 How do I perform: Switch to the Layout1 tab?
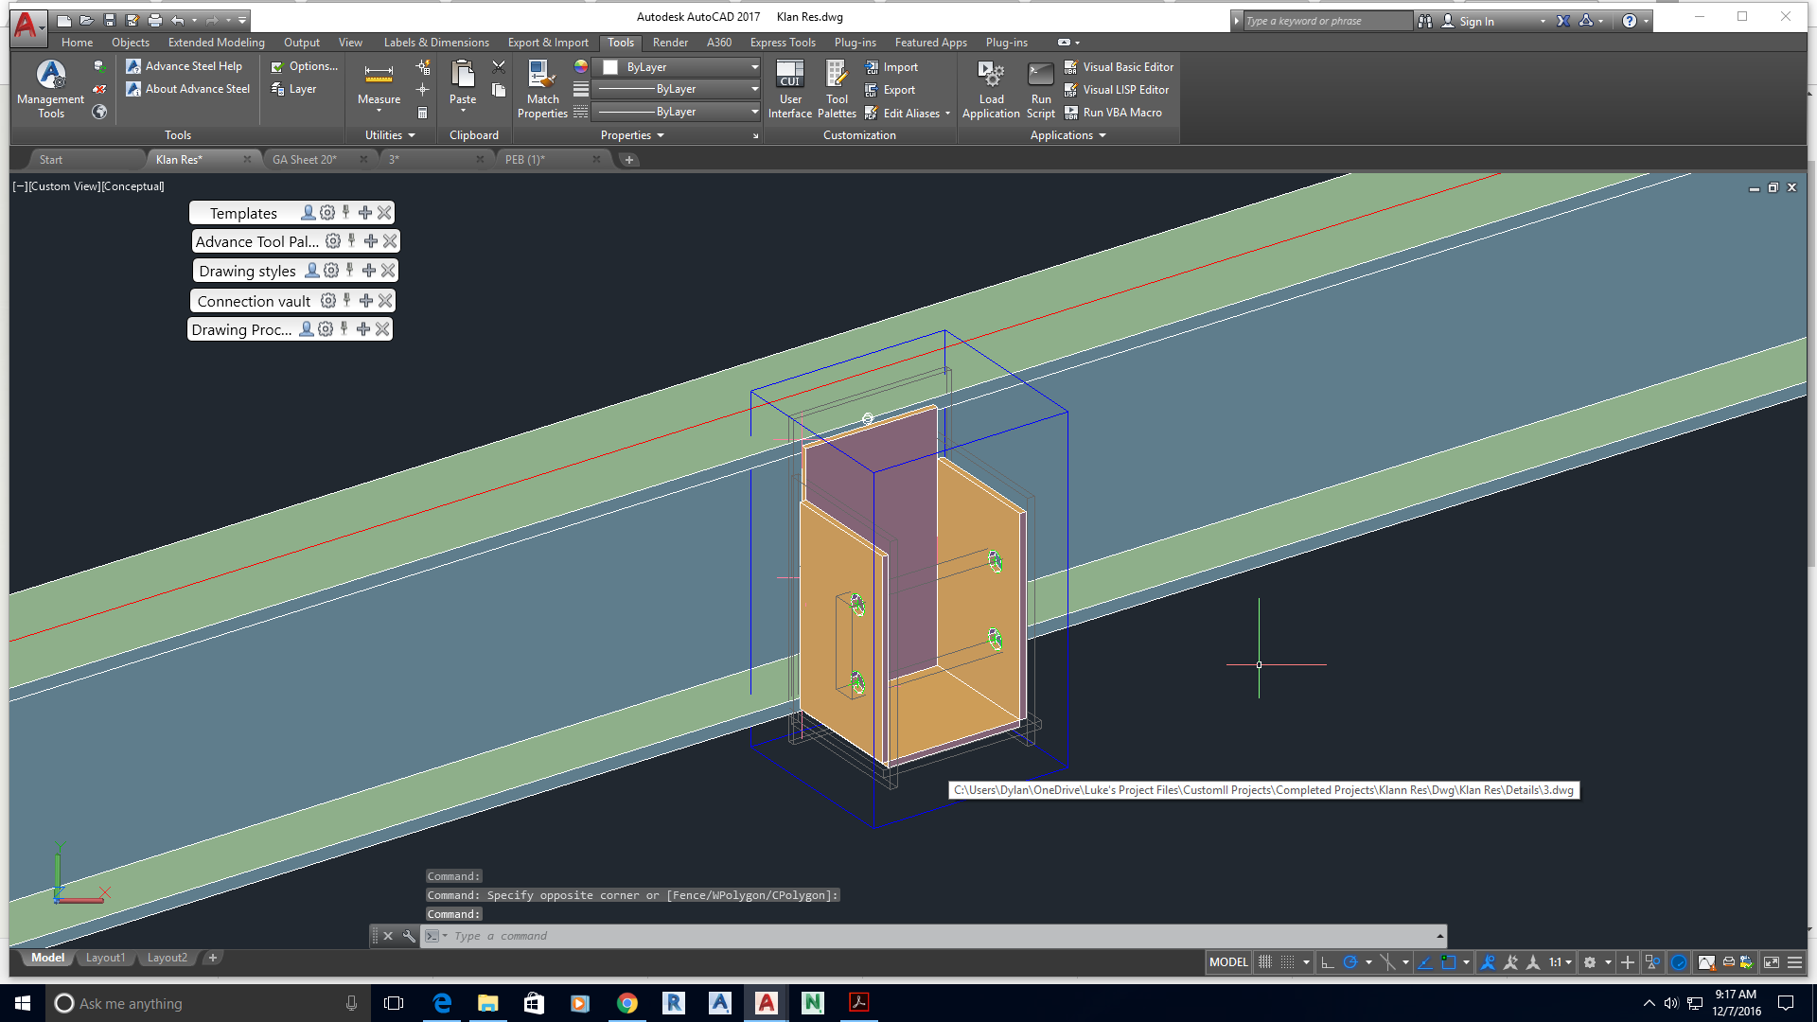click(105, 958)
